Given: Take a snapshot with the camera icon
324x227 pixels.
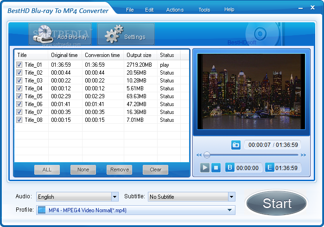Looking at the screenshot, I should (236, 145).
